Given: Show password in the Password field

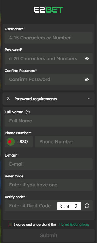Looking at the screenshot, I should click(87, 59).
